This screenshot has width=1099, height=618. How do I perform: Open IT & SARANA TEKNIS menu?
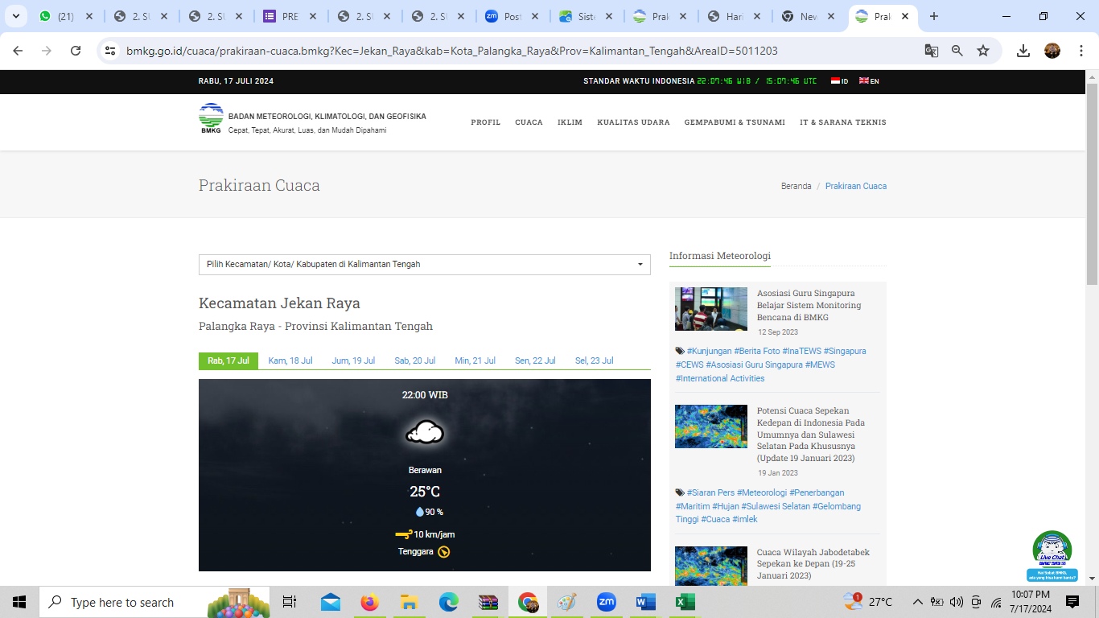(843, 122)
